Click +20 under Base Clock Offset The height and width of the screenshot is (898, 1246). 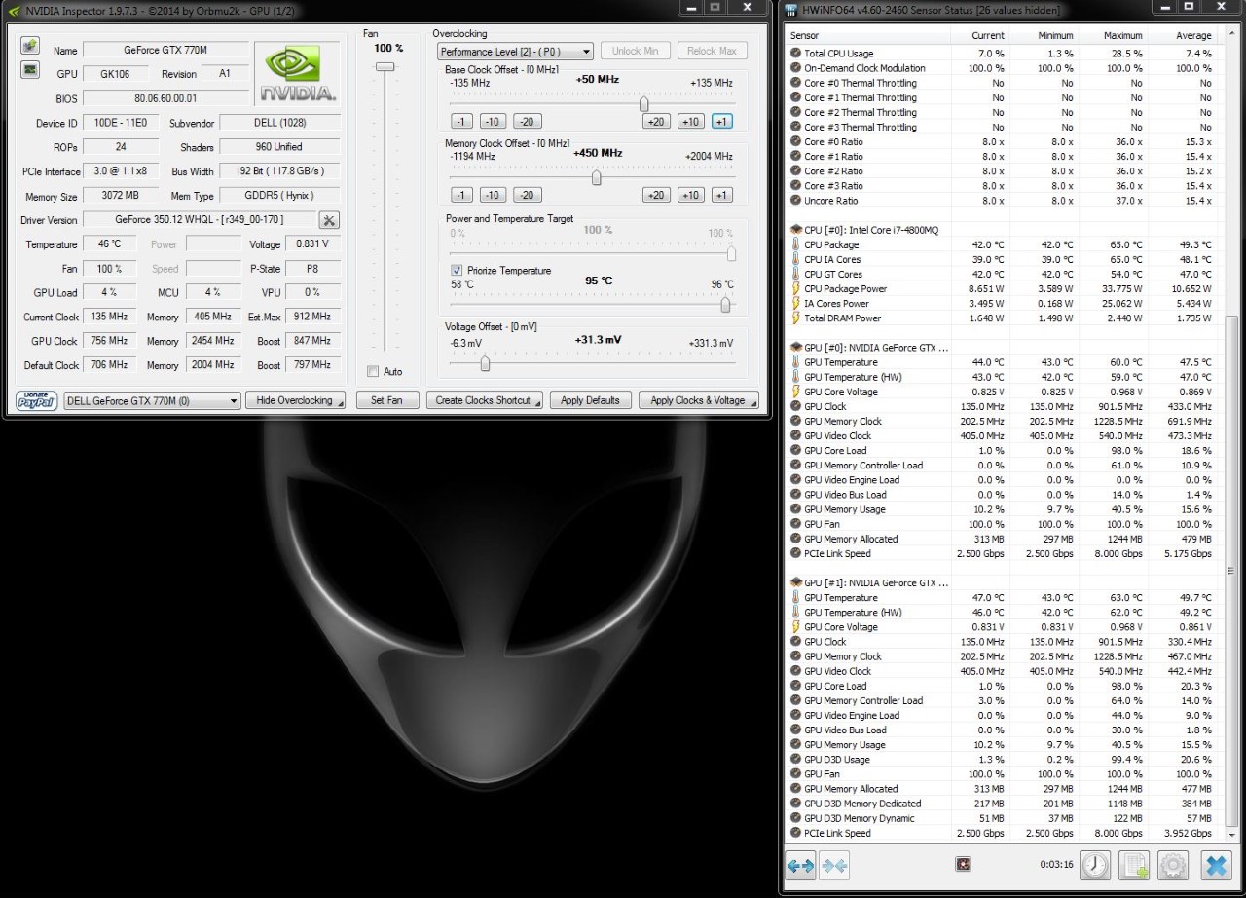[x=656, y=121]
